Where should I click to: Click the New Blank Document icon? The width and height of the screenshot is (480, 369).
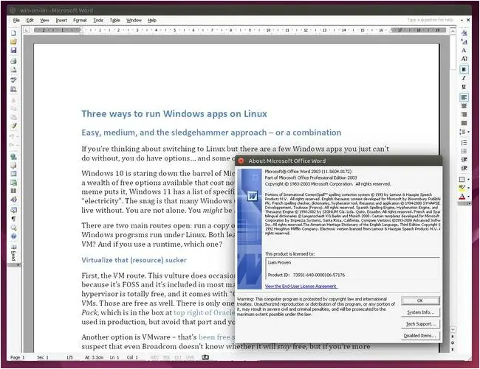[13, 33]
